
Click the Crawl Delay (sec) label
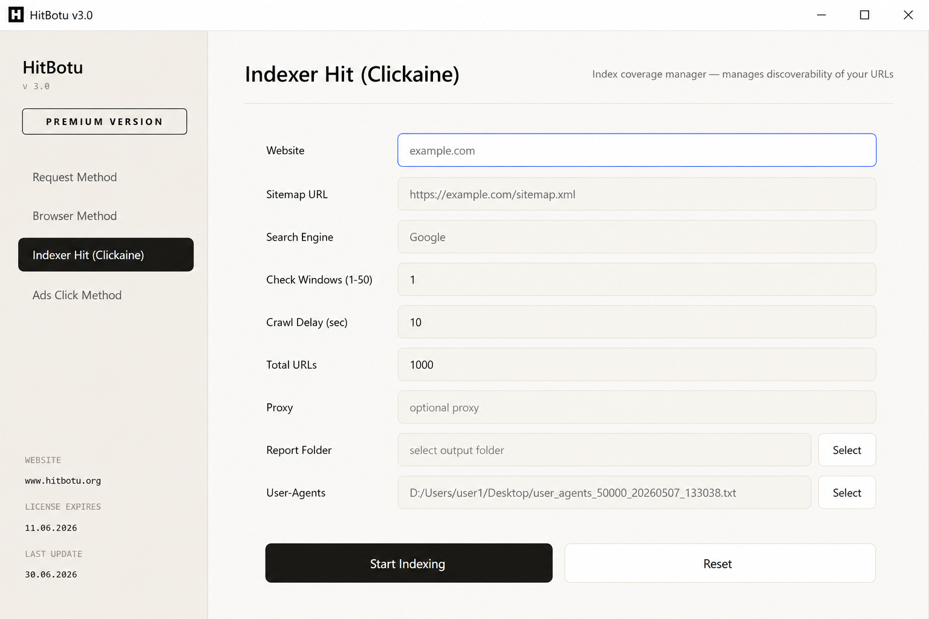(x=307, y=322)
